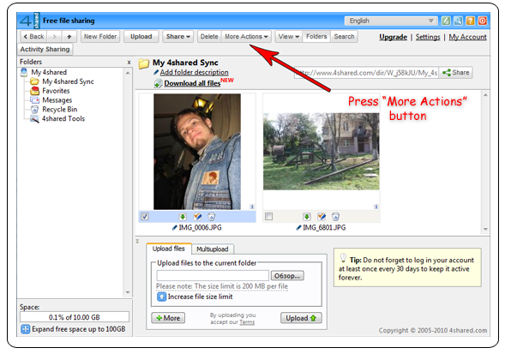
Task: Open the Share dropdown in toolbar
Action: tap(178, 36)
